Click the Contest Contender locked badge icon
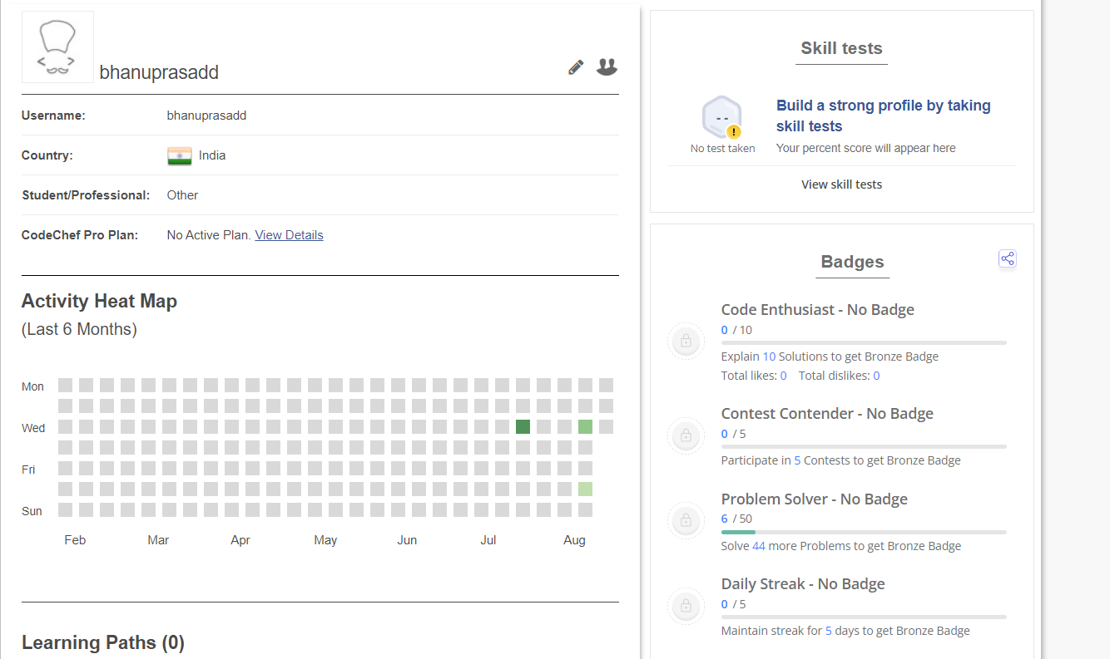Screen dimensions: 1110x659 click(686, 435)
